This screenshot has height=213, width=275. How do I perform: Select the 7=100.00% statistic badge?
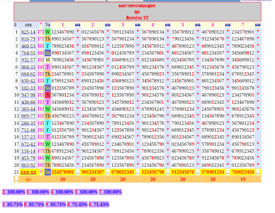[110, 192]
